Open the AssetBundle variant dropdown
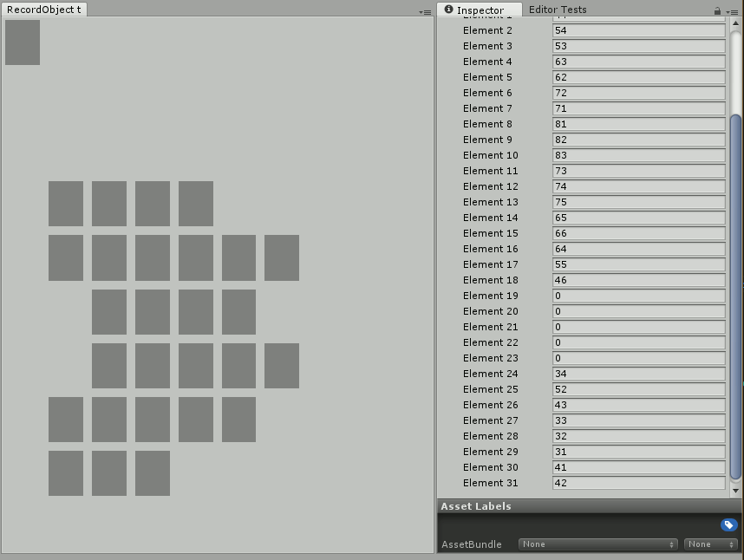 click(x=711, y=544)
